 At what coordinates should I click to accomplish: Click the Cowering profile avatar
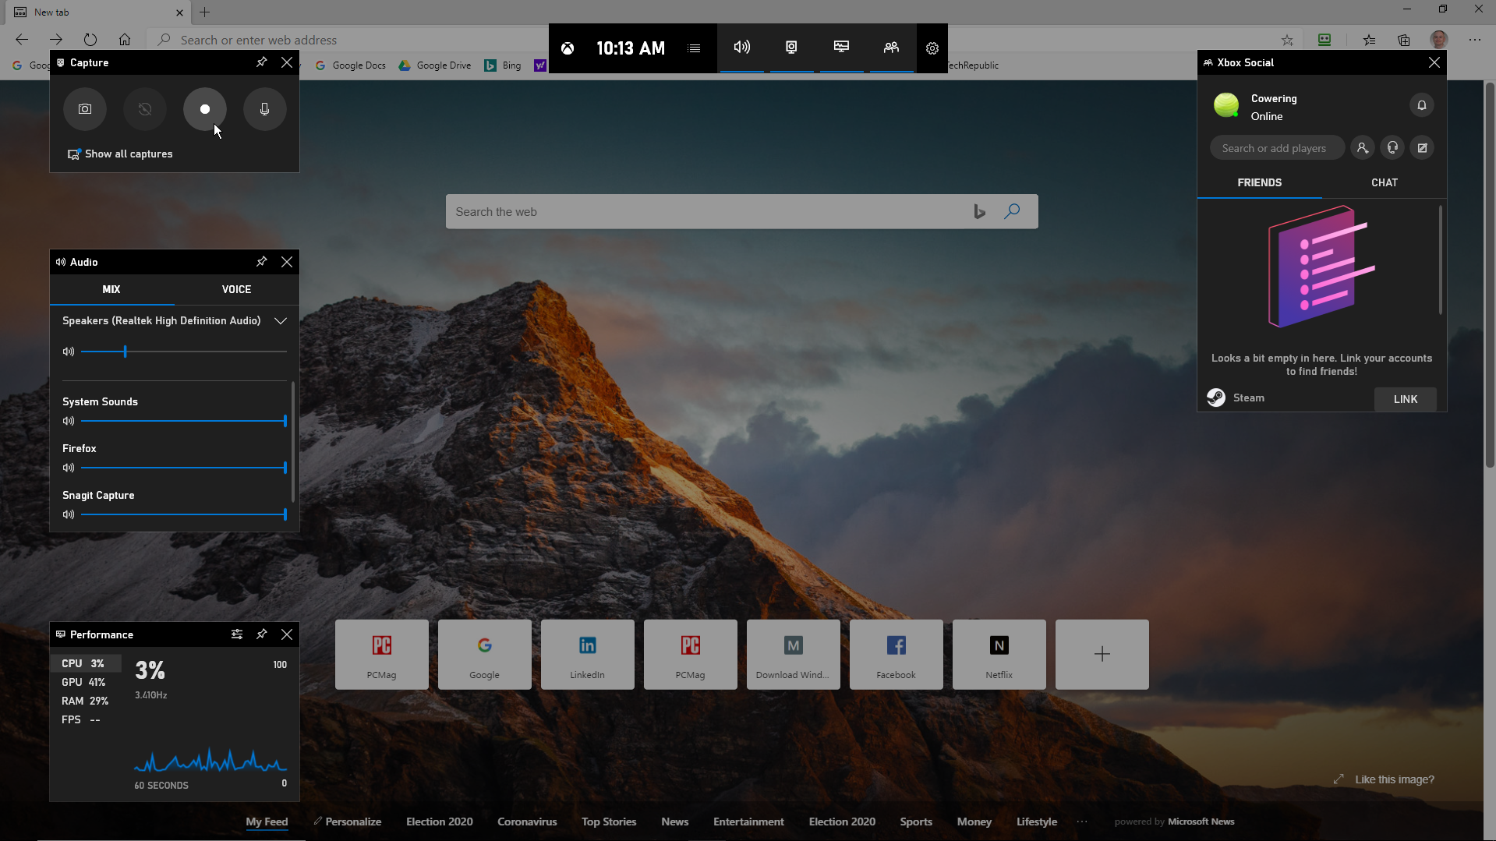click(x=1226, y=105)
